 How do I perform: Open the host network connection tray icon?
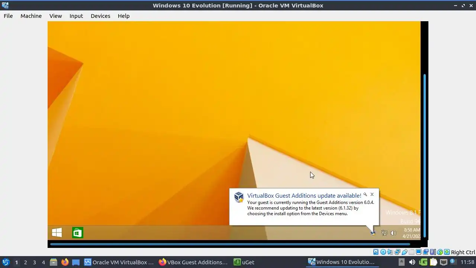pyautogui.click(x=443, y=262)
